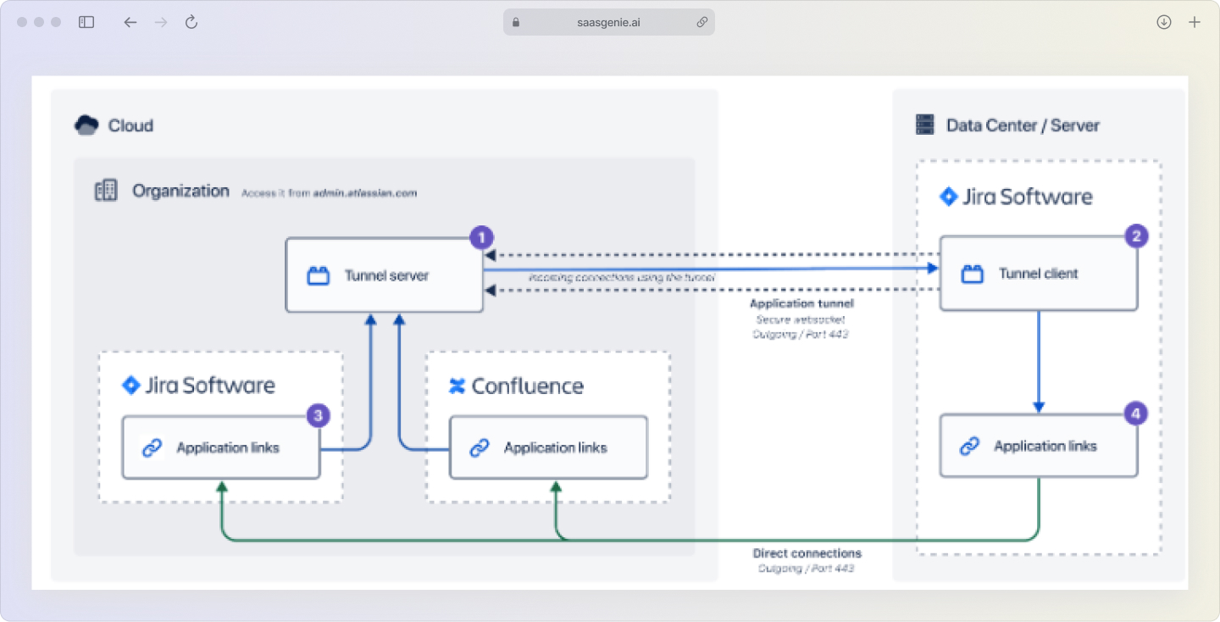
Task: Click the address bar showing saasgenie.ai
Action: pos(609,21)
